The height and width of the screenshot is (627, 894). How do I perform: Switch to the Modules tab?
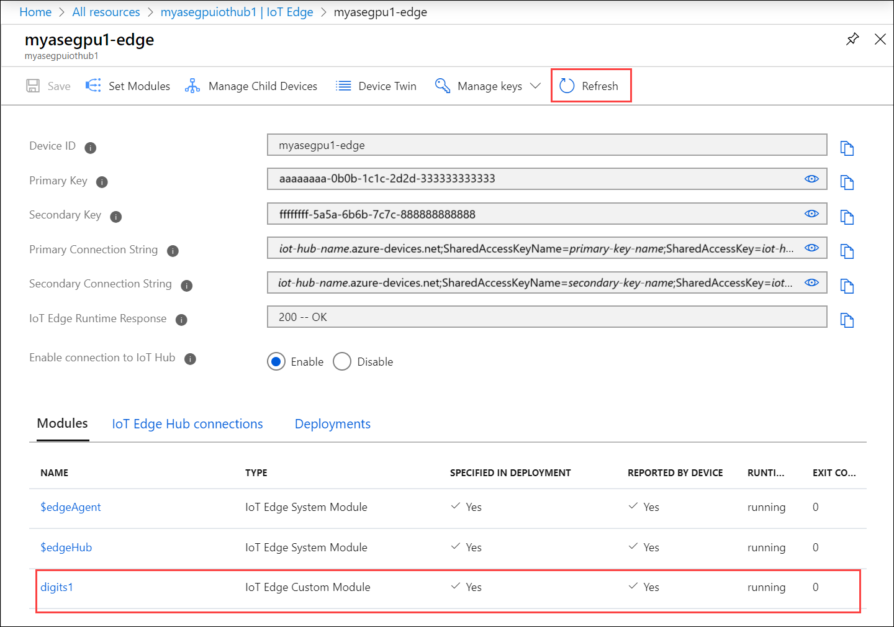[62, 423]
